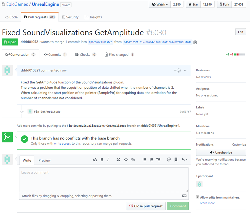
Task: Insert a numbered list in the editor
Action: pos(151,160)
